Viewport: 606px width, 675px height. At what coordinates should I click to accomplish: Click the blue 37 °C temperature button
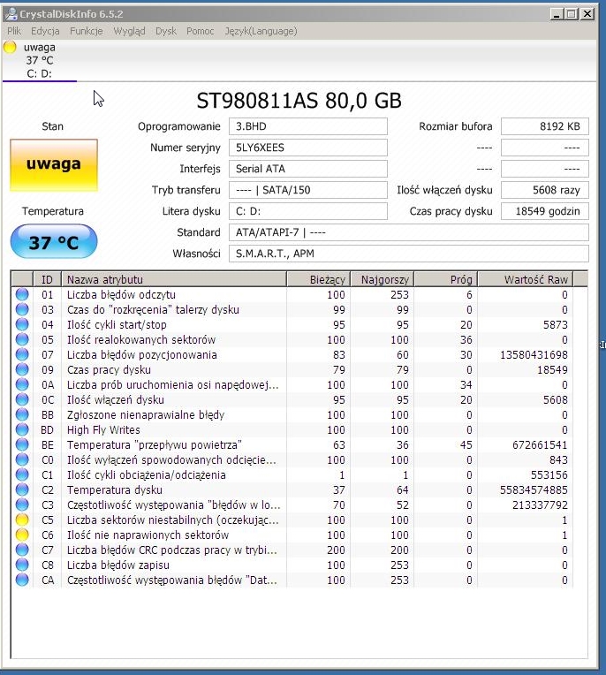coord(54,241)
